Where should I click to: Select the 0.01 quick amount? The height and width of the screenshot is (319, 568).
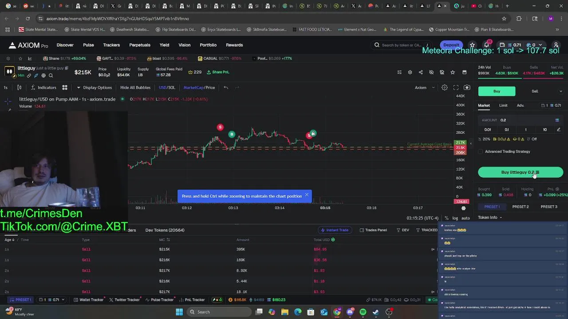point(488,129)
